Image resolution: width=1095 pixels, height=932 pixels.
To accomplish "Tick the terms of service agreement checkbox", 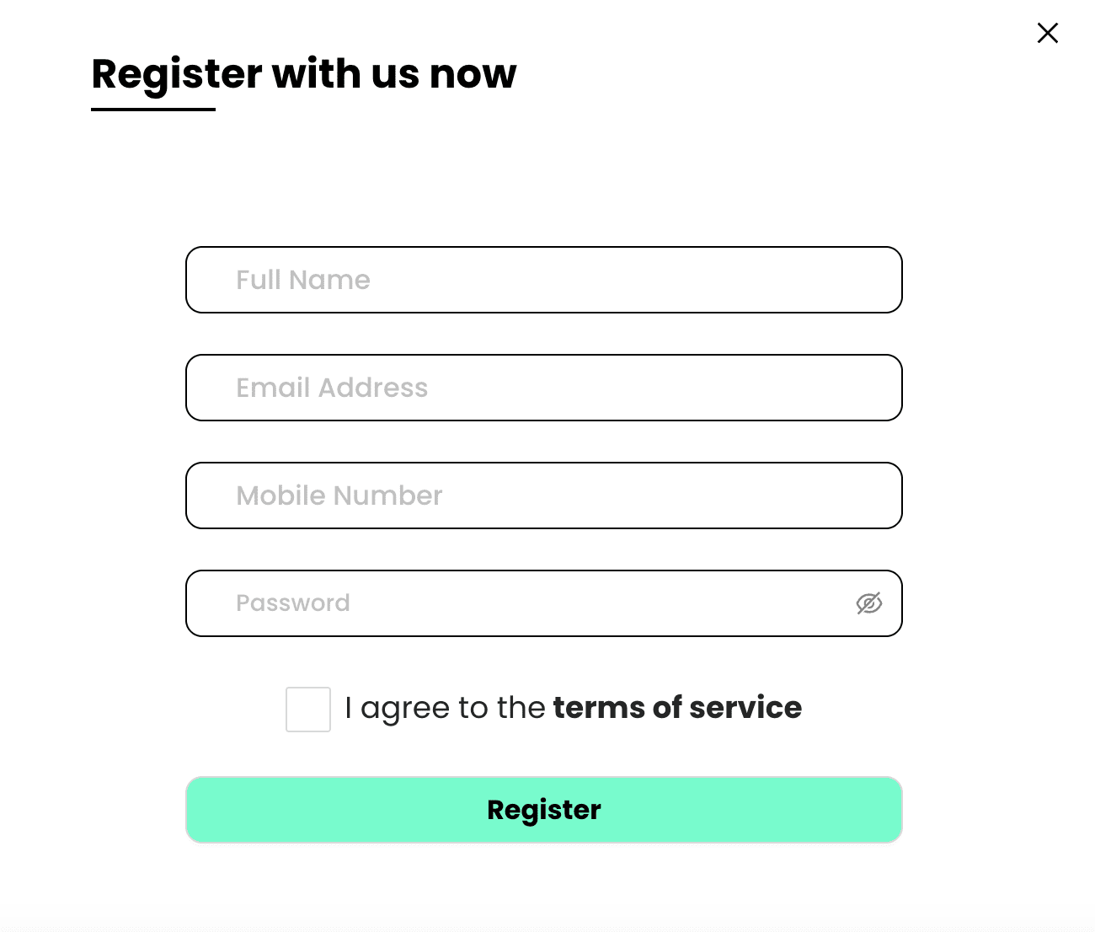I will pyautogui.click(x=308, y=710).
